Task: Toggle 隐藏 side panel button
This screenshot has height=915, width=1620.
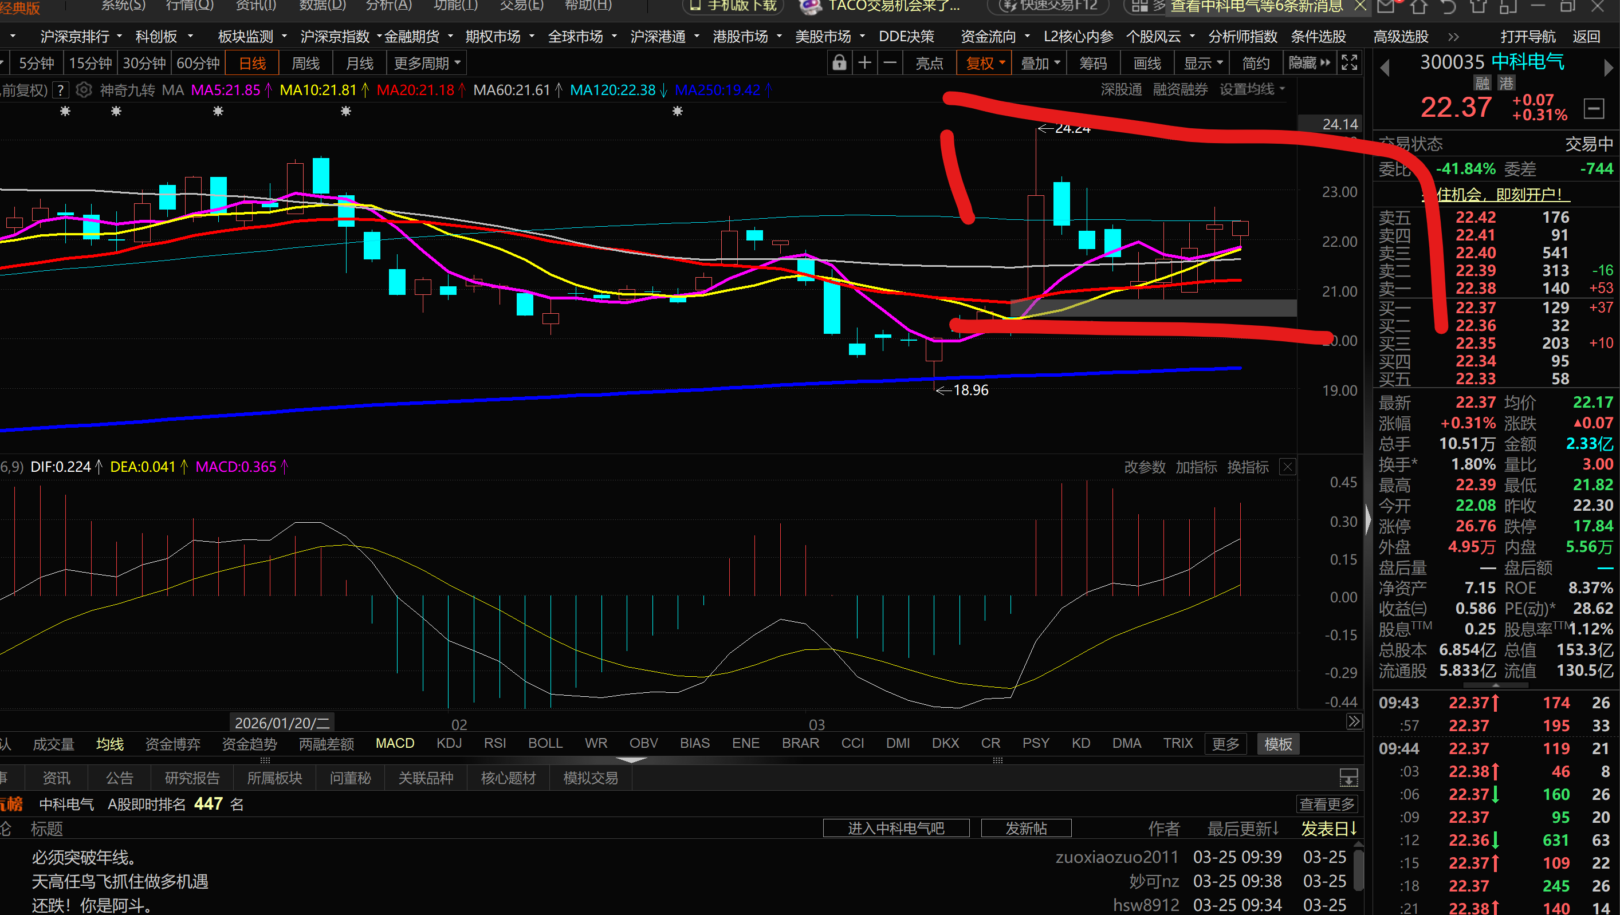Action: pos(1309,63)
